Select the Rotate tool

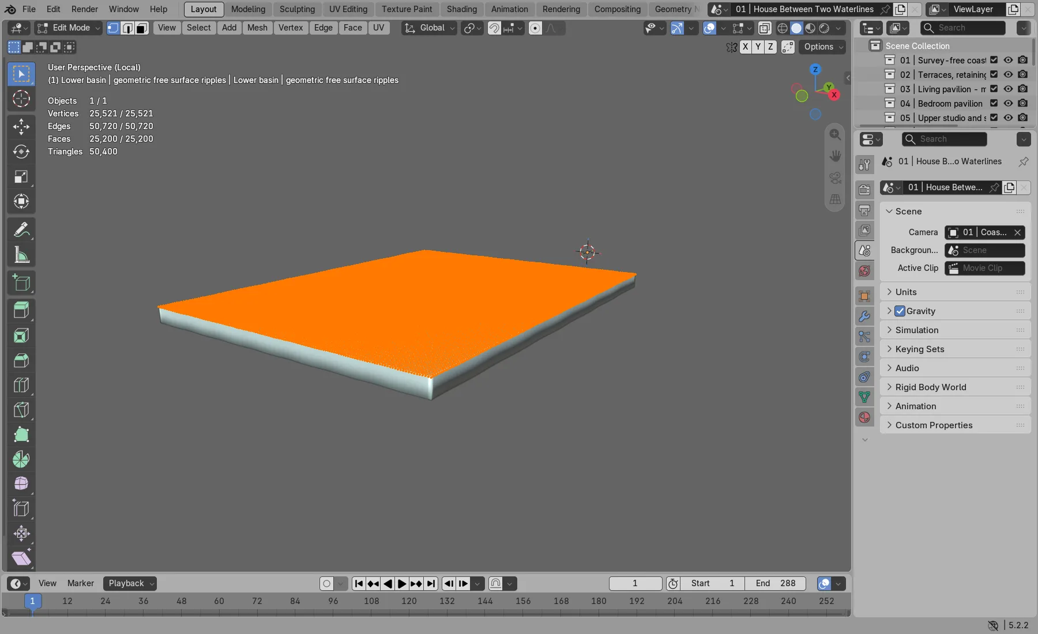[x=21, y=152]
